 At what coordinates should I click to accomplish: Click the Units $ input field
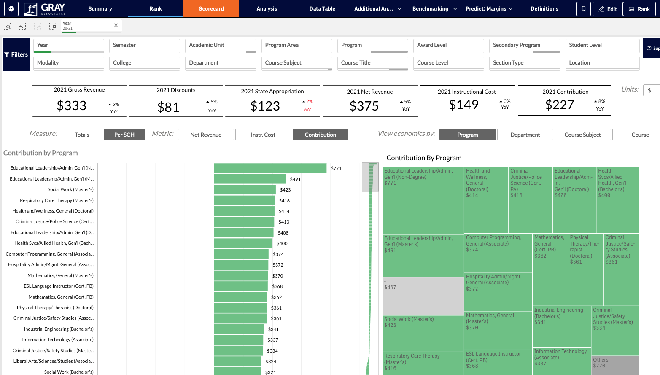tap(652, 90)
